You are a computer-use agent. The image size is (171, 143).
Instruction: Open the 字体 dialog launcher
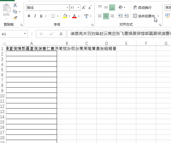click(92, 25)
